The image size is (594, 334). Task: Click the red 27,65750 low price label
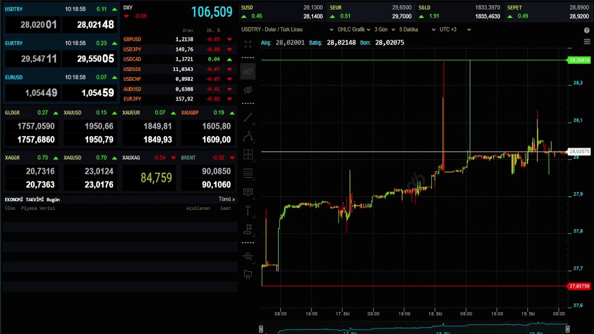[x=579, y=286]
